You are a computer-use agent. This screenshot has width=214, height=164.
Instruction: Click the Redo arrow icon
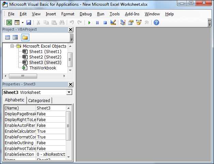pyautogui.click(x=79, y=22)
